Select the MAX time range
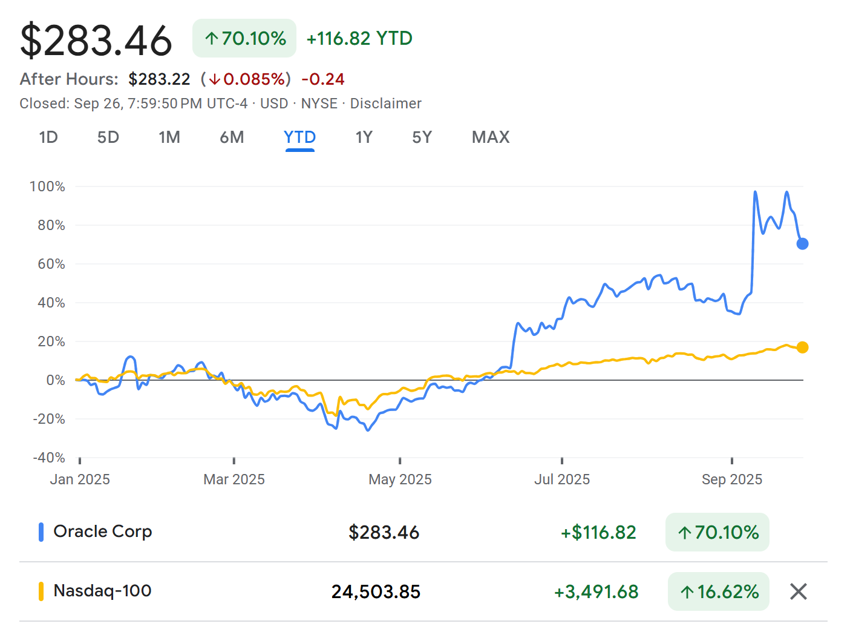Screen dimensions: 853x632 [490, 137]
